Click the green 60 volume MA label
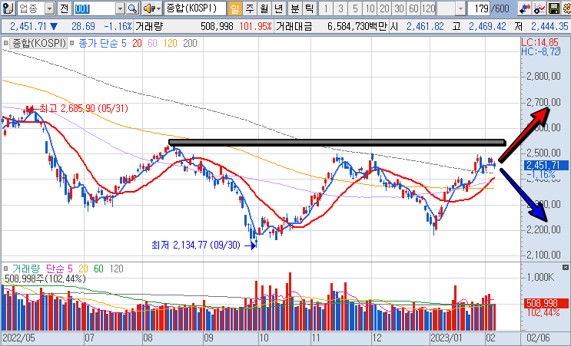Image resolution: width=571 pixels, height=346 pixels. pyautogui.click(x=98, y=269)
